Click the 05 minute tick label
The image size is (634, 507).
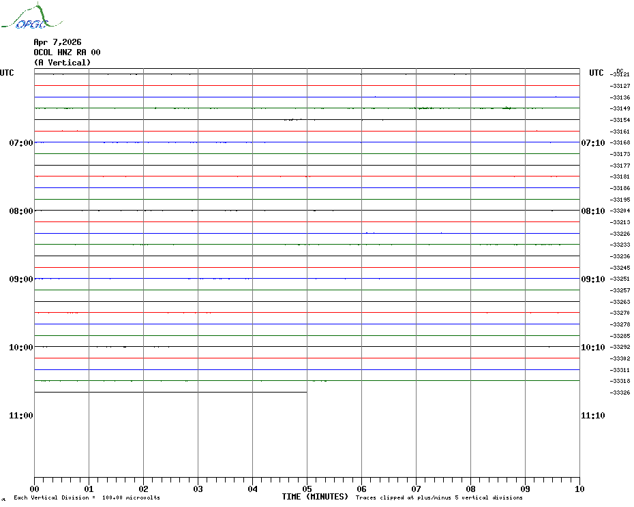307,489
